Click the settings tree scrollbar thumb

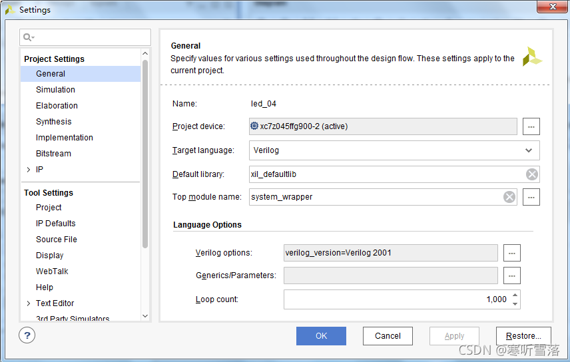click(x=145, y=154)
